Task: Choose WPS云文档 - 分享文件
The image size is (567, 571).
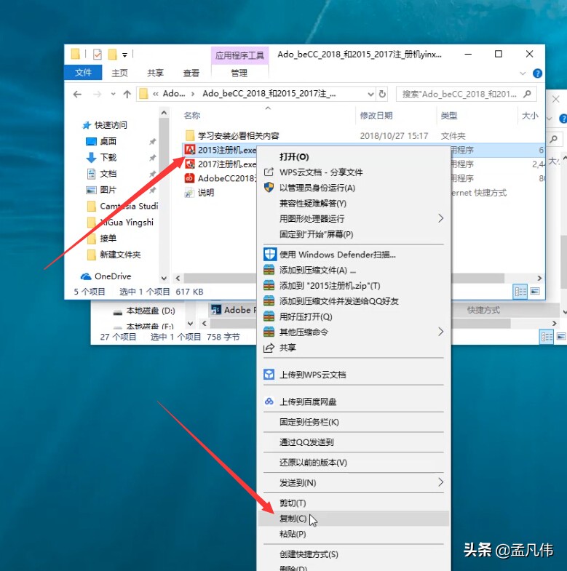Action: [353, 172]
